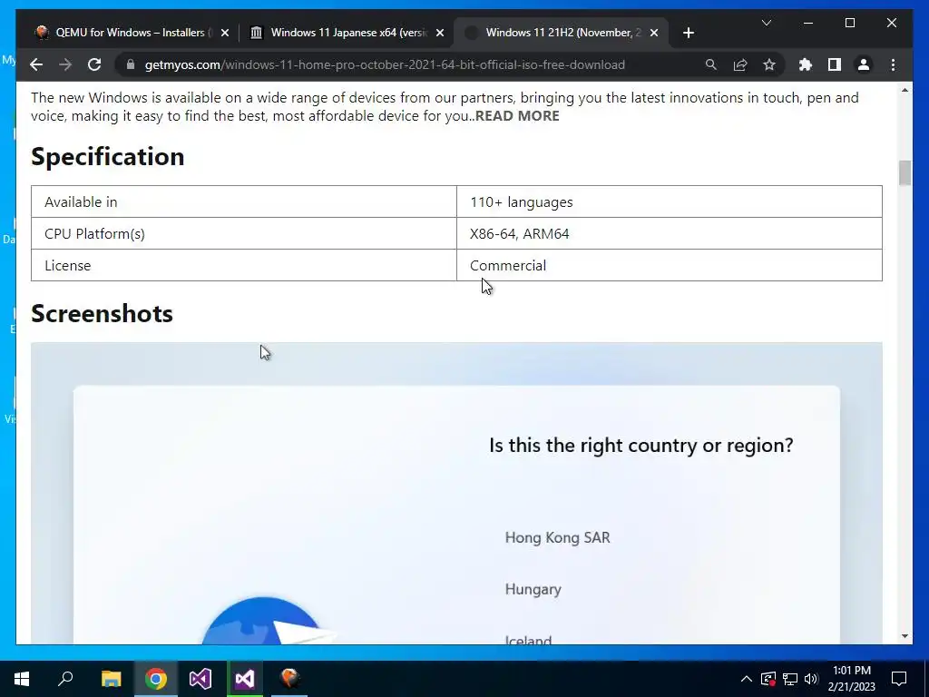The width and height of the screenshot is (929, 697).
Task: Open taskbar Search
Action: tap(65, 678)
